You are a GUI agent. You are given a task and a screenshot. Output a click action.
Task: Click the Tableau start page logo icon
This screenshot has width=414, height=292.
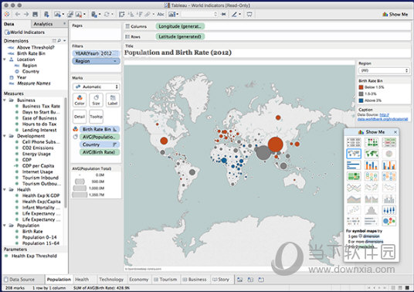(7, 14)
